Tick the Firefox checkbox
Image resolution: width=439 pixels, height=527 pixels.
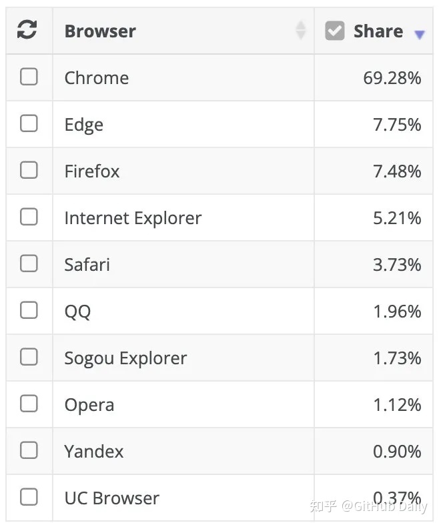point(29,170)
